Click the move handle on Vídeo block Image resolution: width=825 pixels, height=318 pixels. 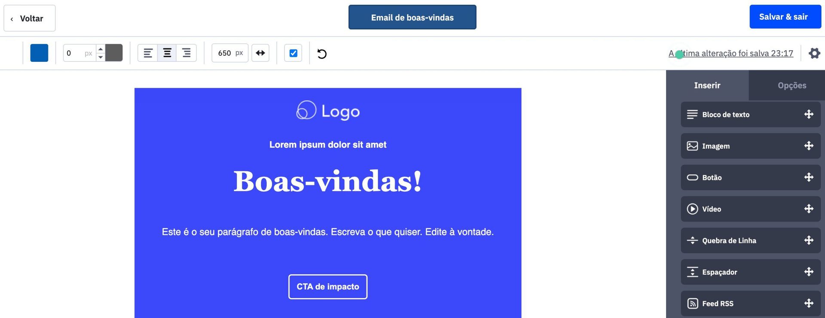pyautogui.click(x=809, y=209)
